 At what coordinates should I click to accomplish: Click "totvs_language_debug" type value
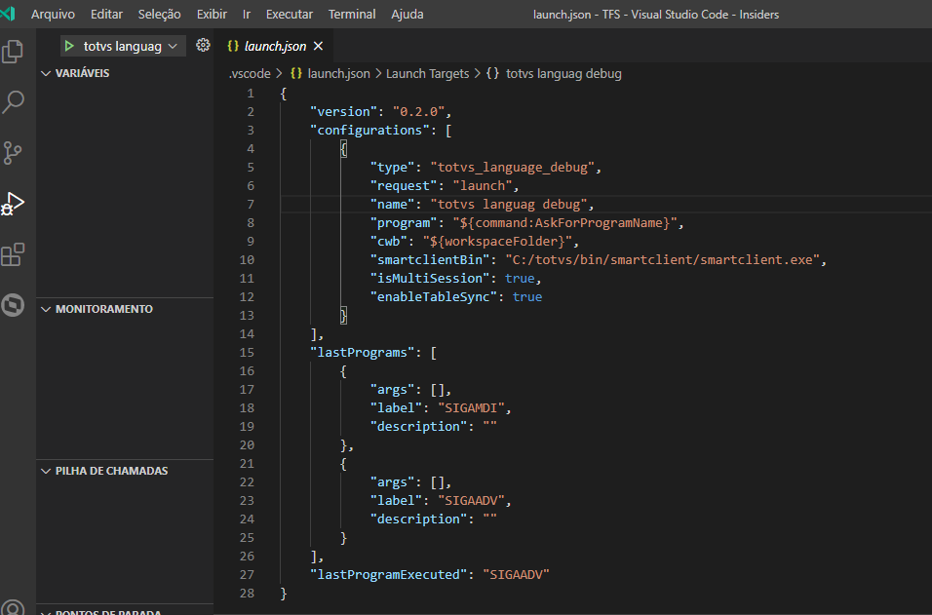click(x=513, y=167)
